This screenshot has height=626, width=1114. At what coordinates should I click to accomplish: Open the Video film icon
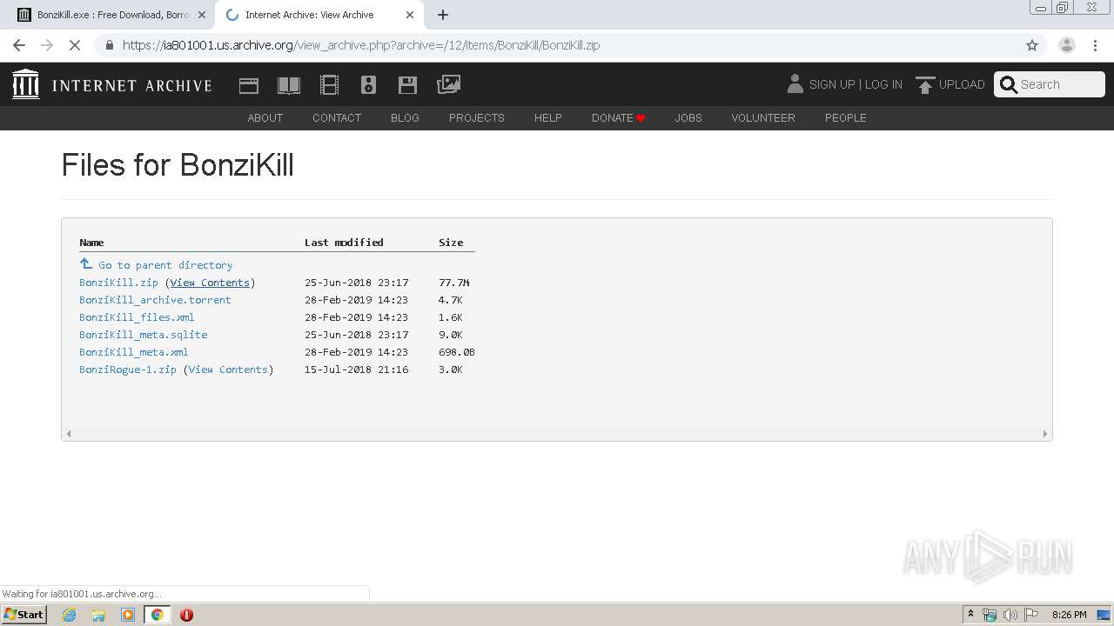tap(329, 85)
